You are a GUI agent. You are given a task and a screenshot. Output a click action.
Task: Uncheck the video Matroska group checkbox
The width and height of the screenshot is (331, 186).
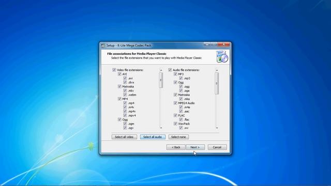119,86
